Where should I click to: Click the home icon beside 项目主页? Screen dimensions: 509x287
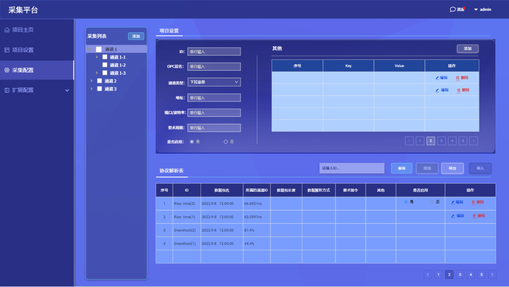click(7, 30)
